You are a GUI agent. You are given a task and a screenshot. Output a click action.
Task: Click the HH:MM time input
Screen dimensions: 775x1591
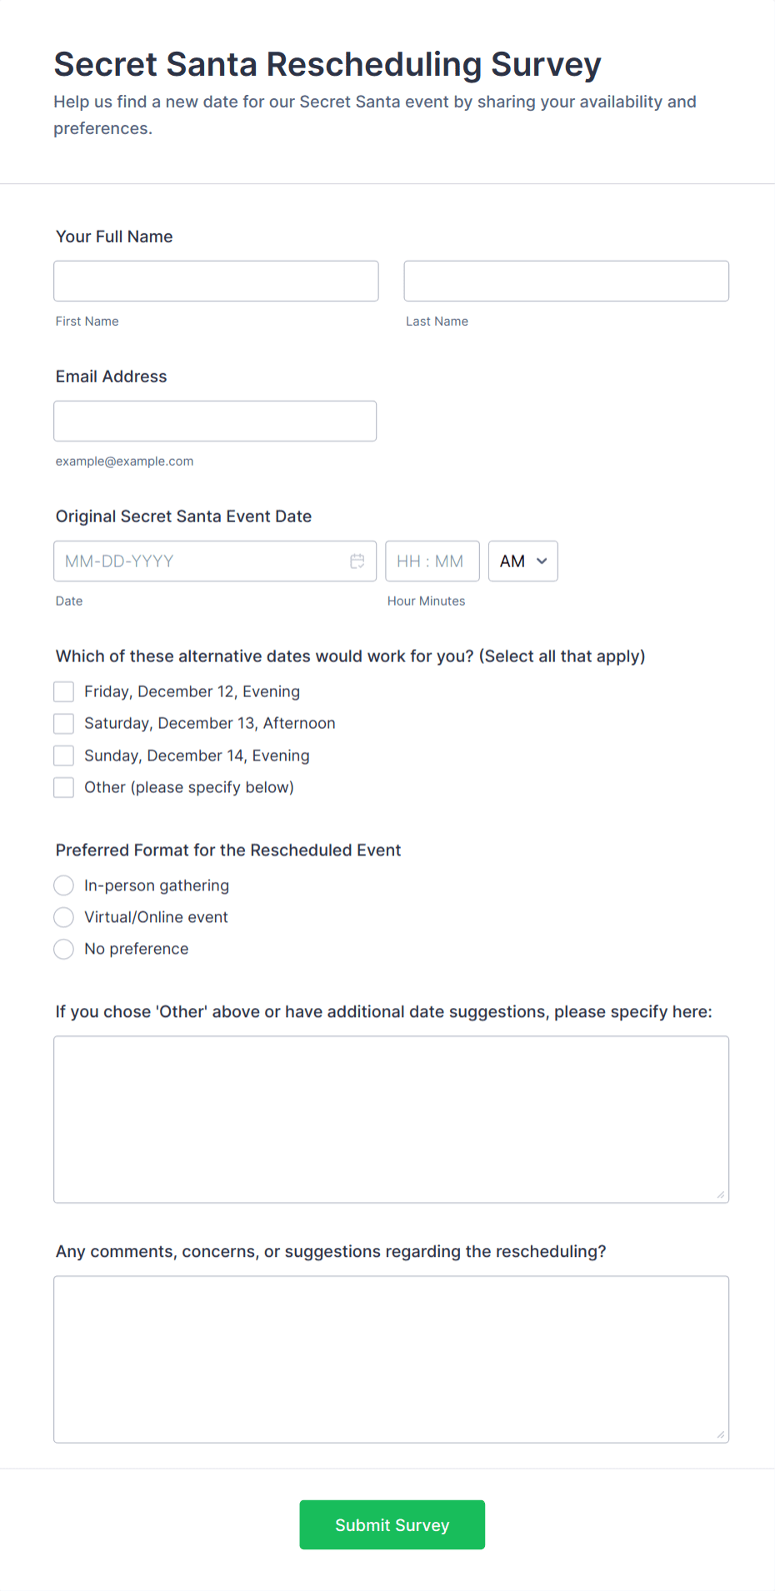pos(432,561)
